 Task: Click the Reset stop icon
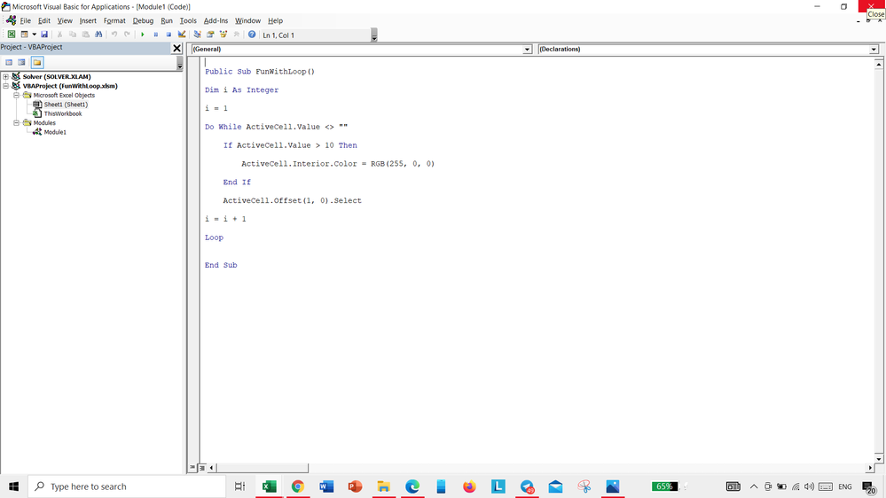tap(169, 35)
